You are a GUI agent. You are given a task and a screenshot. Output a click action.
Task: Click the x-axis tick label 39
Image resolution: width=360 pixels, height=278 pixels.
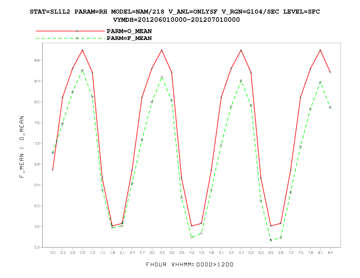[182, 253]
